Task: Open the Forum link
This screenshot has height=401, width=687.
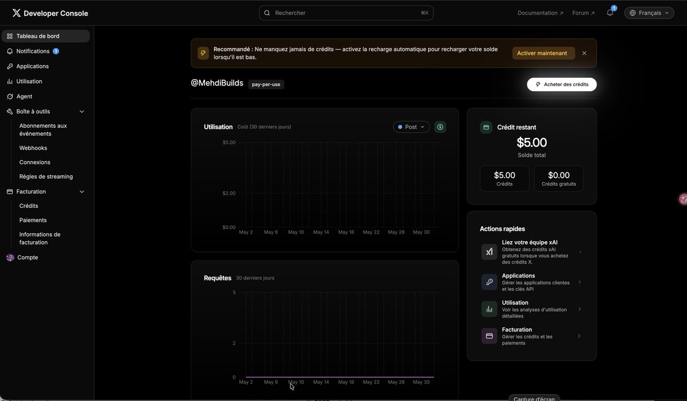Action: 583,13
